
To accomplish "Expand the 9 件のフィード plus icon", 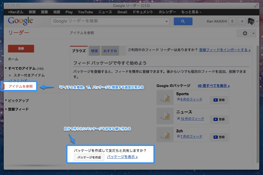I will [178, 99].
